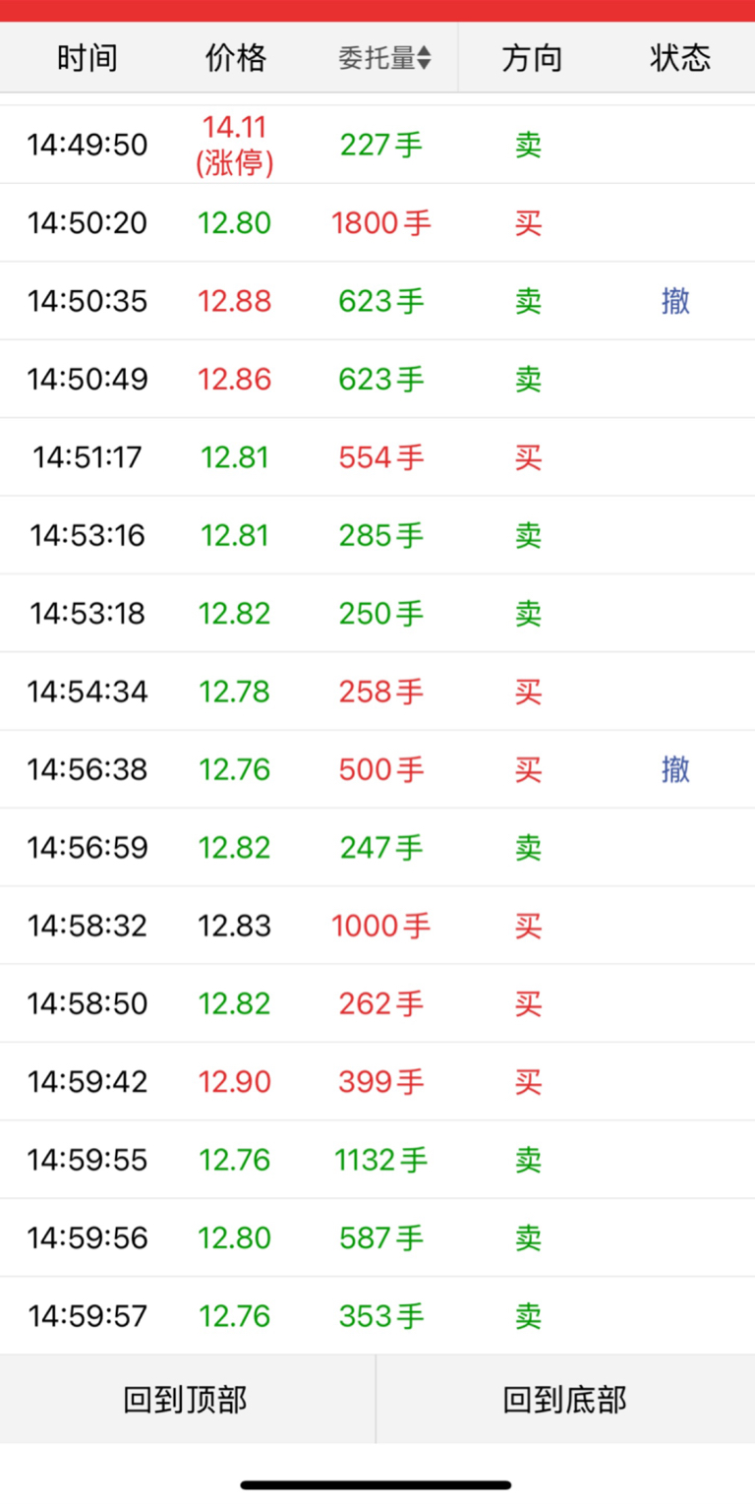Tap the 卖 indicator at 14:53:16

coord(529,535)
